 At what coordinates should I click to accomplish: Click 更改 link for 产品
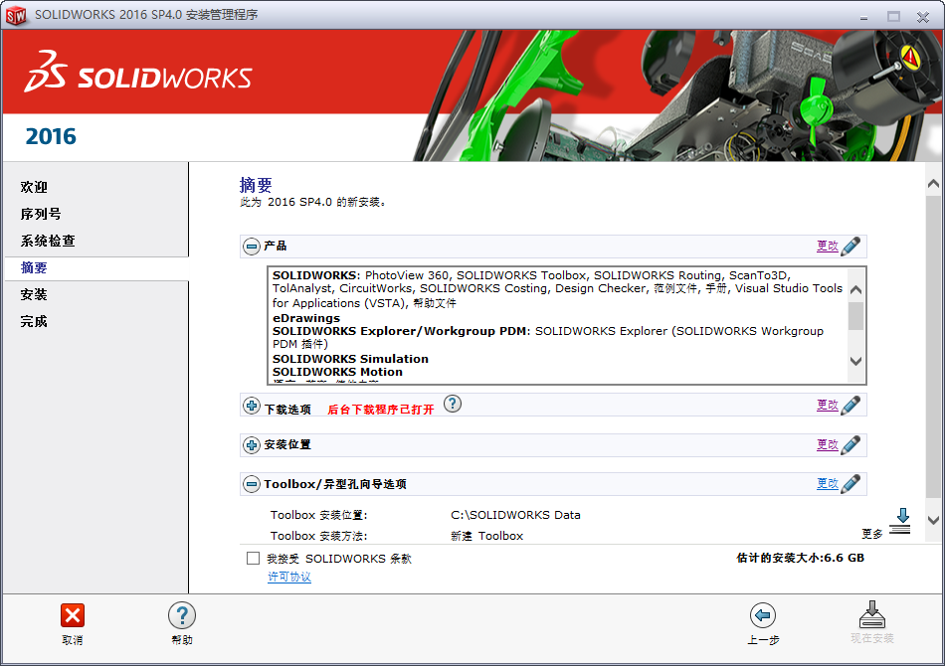[828, 246]
